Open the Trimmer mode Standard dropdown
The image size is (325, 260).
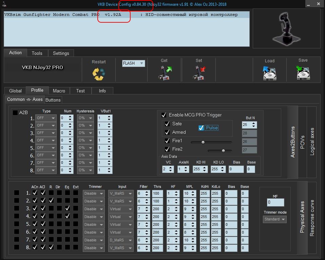(275, 219)
